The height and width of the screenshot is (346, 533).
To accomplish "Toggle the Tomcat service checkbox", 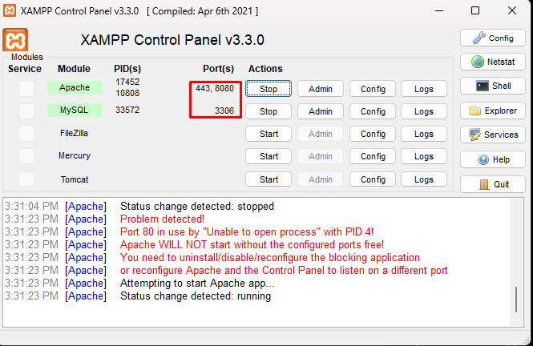I will 26,179.
